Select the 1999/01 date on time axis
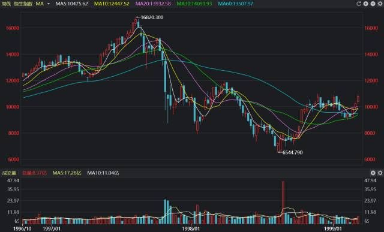This screenshot has height=232, width=384. pos(332,229)
